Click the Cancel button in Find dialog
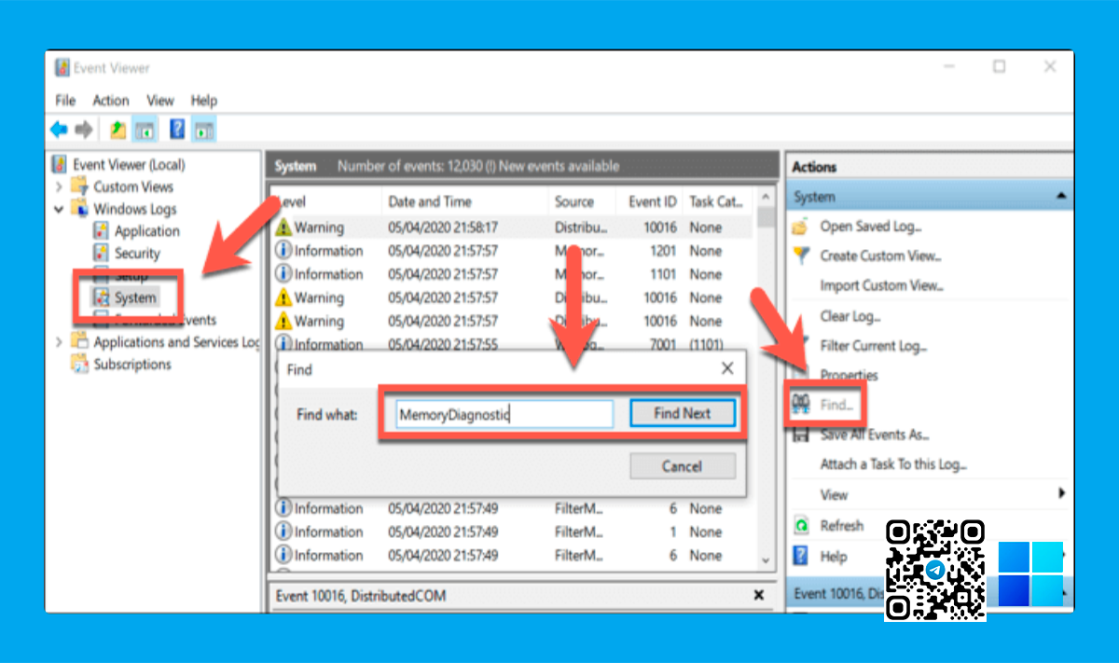This screenshot has width=1119, height=663. 683,466
